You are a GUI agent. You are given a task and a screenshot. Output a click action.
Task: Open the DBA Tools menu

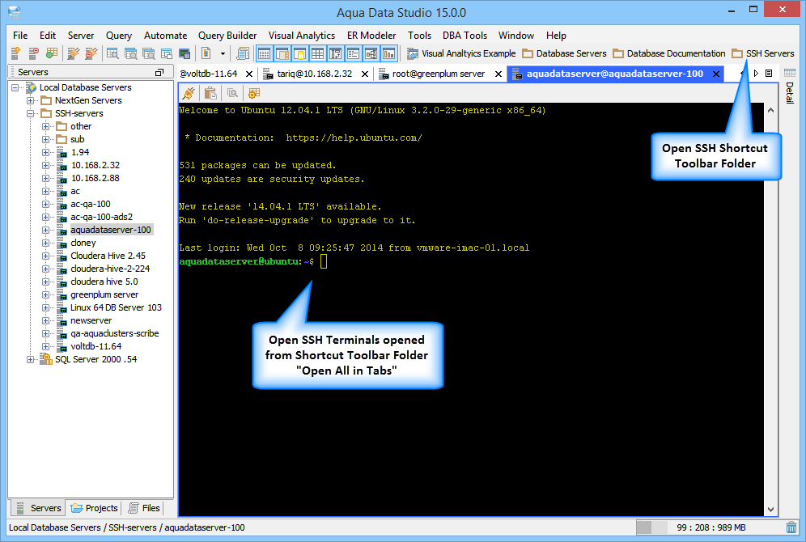pos(465,36)
